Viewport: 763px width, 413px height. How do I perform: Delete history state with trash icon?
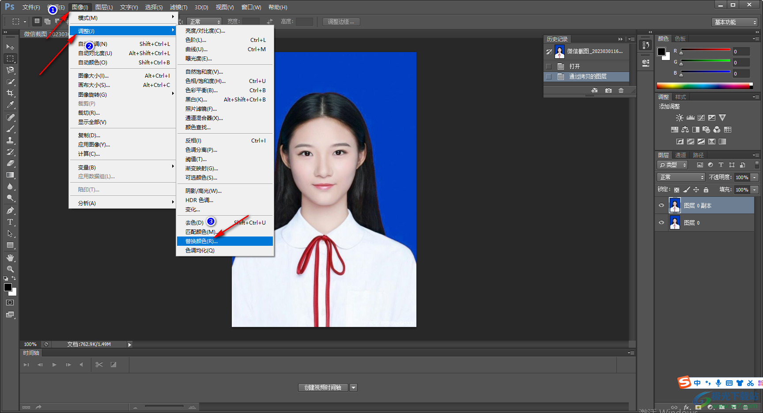click(621, 90)
